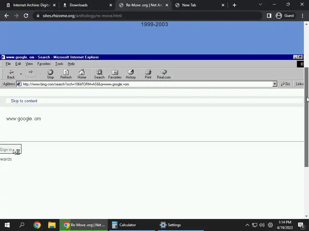This screenshot has height=231, width=309.
Task: Click Chrome's back navigation arrow
Action: (7, 16)
